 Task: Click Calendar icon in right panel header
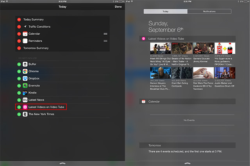[x=143, y=101]
